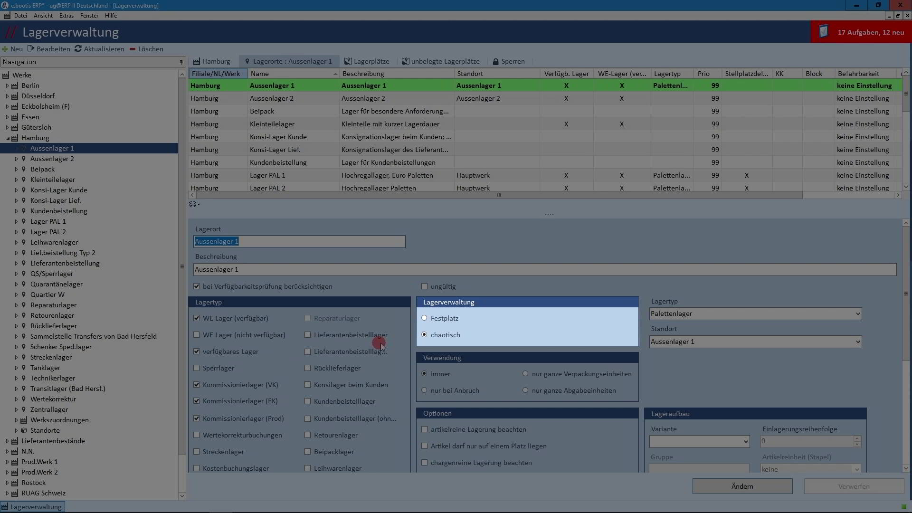Click location pin icon of Lager PAL 1

pos(24,221)
